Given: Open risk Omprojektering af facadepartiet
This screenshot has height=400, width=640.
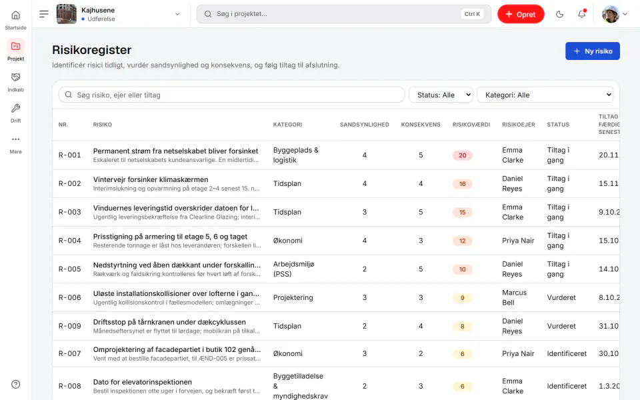Looking at the screenshot, I should 177,350.
